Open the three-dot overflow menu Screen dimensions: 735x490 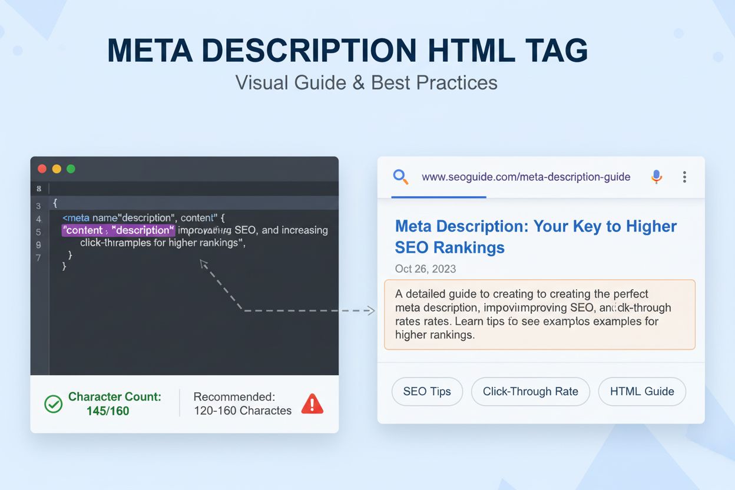click(x=684, y=176)
